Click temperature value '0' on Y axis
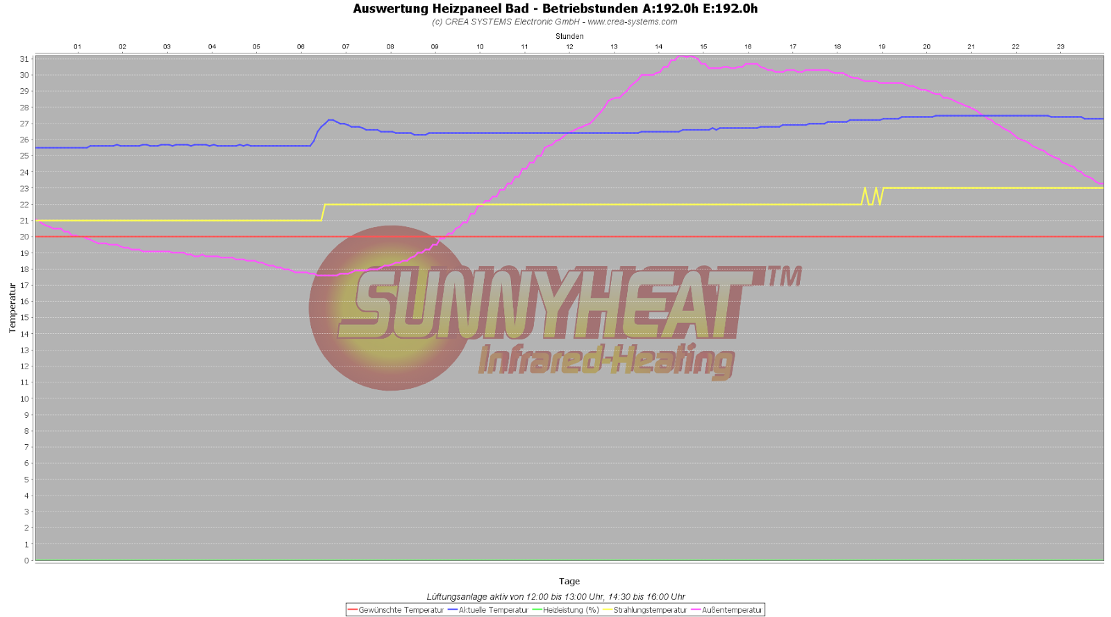Screen dimensions: 1111x617 click(27, 561)
